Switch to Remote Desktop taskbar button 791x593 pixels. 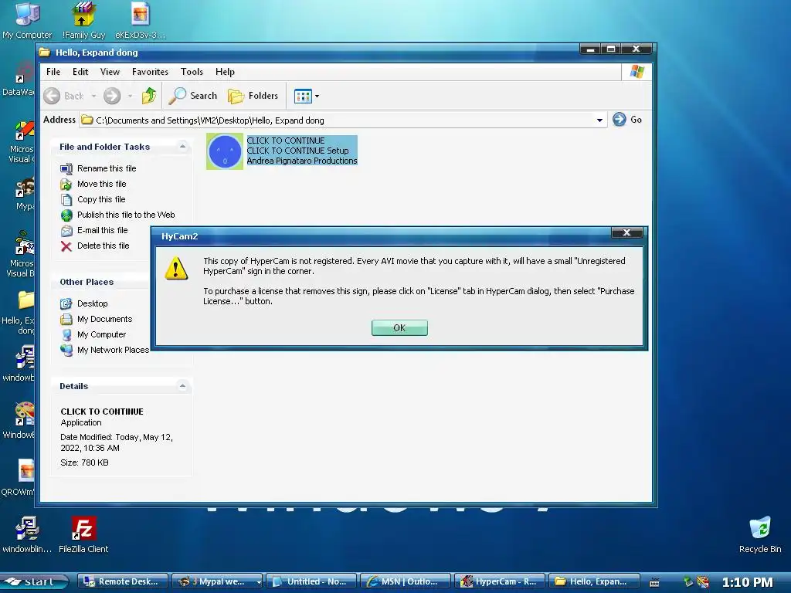[123, 581]
